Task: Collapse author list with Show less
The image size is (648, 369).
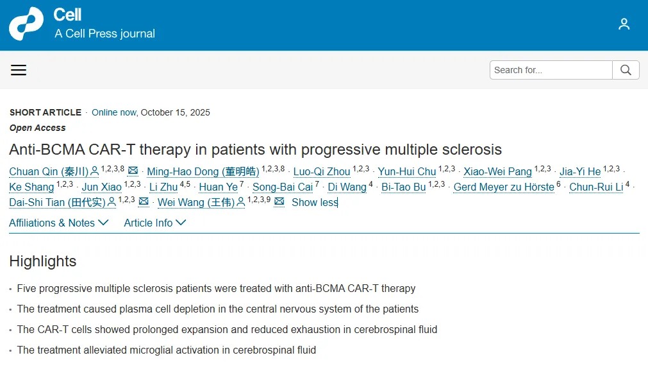Action: pos(314,202)
